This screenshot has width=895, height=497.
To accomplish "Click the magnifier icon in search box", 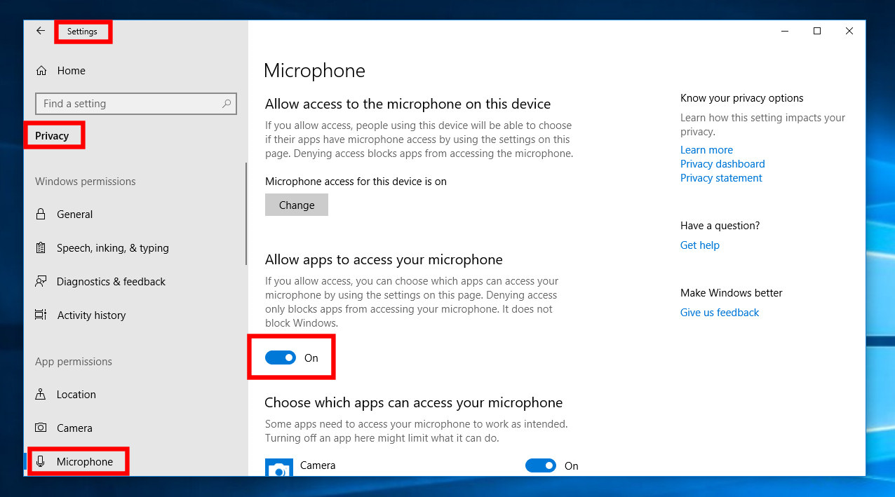I will tap(227, 104).
